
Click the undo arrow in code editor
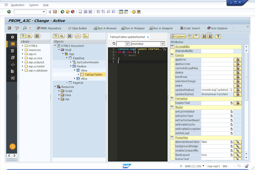114,44
